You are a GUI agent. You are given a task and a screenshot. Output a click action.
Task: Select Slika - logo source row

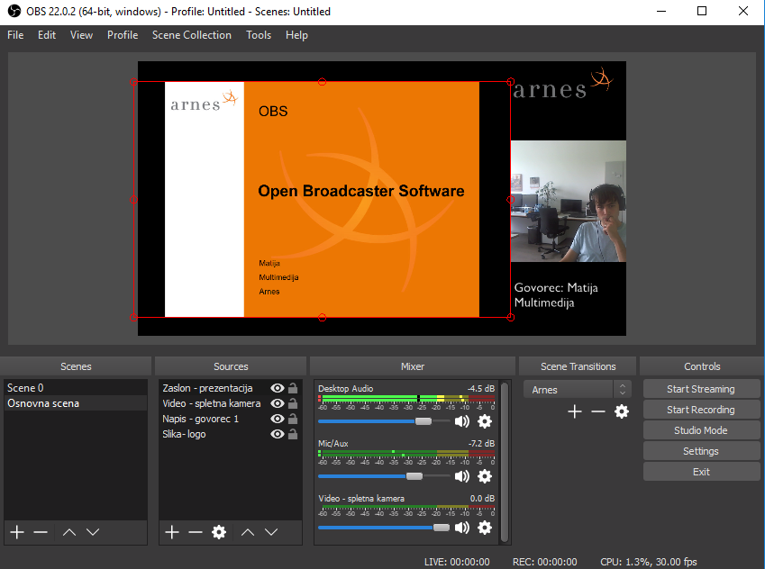pyautogui.click(x=231, y=434)
